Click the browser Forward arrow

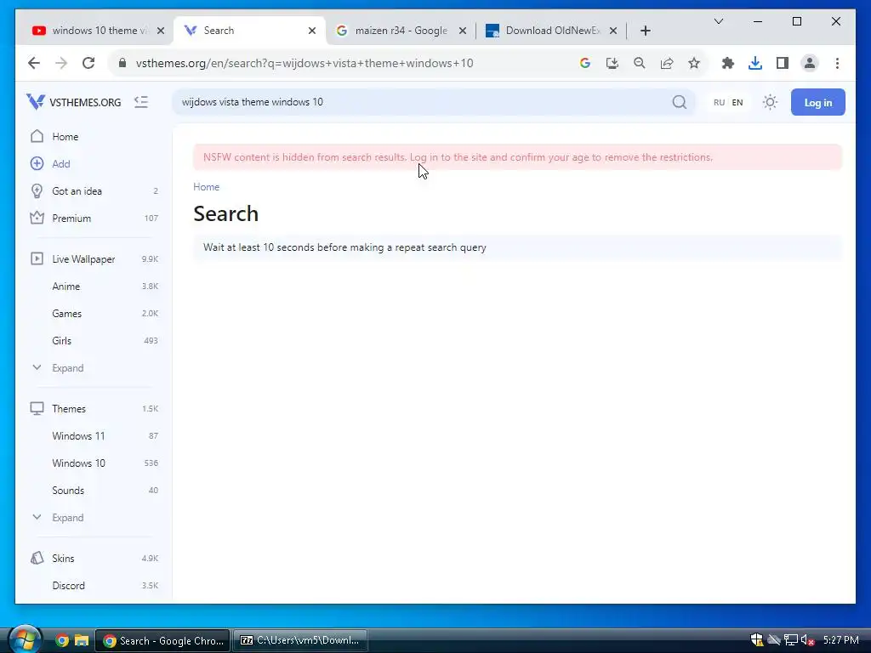(x=61, y=63)
